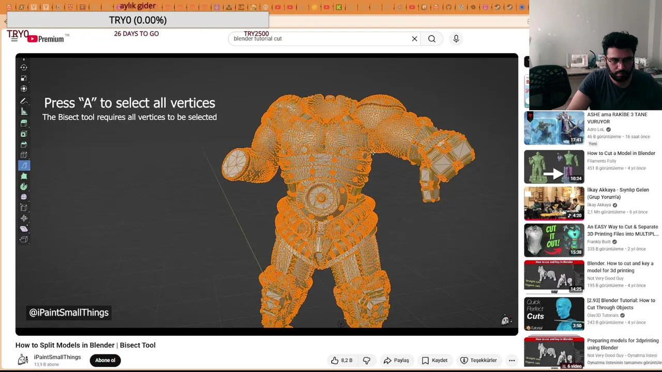
Task: Open more actions three-dot menu
Action: click(511, 361)
